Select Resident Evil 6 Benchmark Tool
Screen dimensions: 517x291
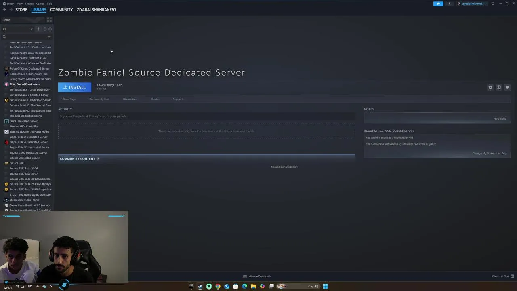tap(28, 74)
